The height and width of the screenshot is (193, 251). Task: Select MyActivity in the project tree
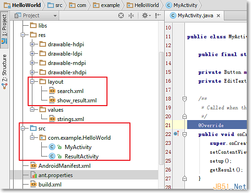78,147
